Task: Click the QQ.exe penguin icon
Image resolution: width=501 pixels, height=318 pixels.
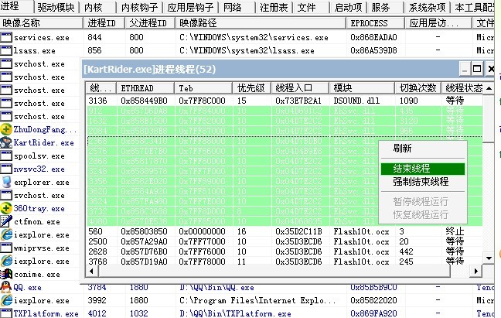Action: [6, 287]
